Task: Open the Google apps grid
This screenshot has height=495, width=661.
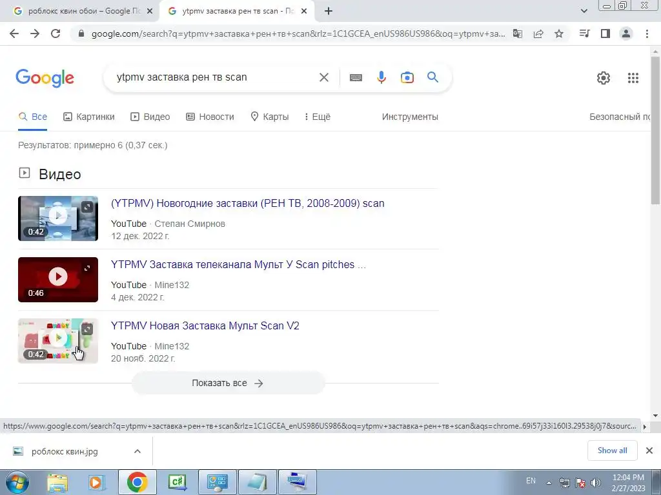Action: tap(633, 78)
